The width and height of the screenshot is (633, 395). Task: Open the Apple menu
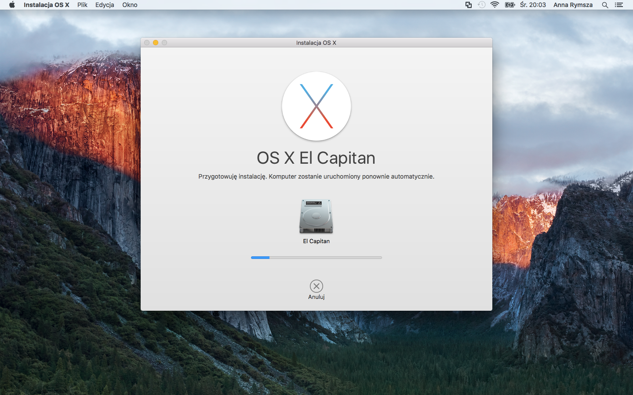[x=12, y=5]
